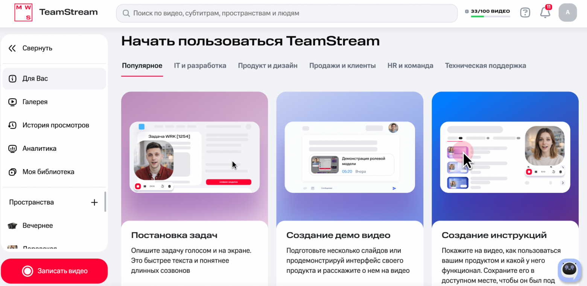Click the MWS logo icon
Viewport: 587px width, 286px height.
tap(23, 13)
